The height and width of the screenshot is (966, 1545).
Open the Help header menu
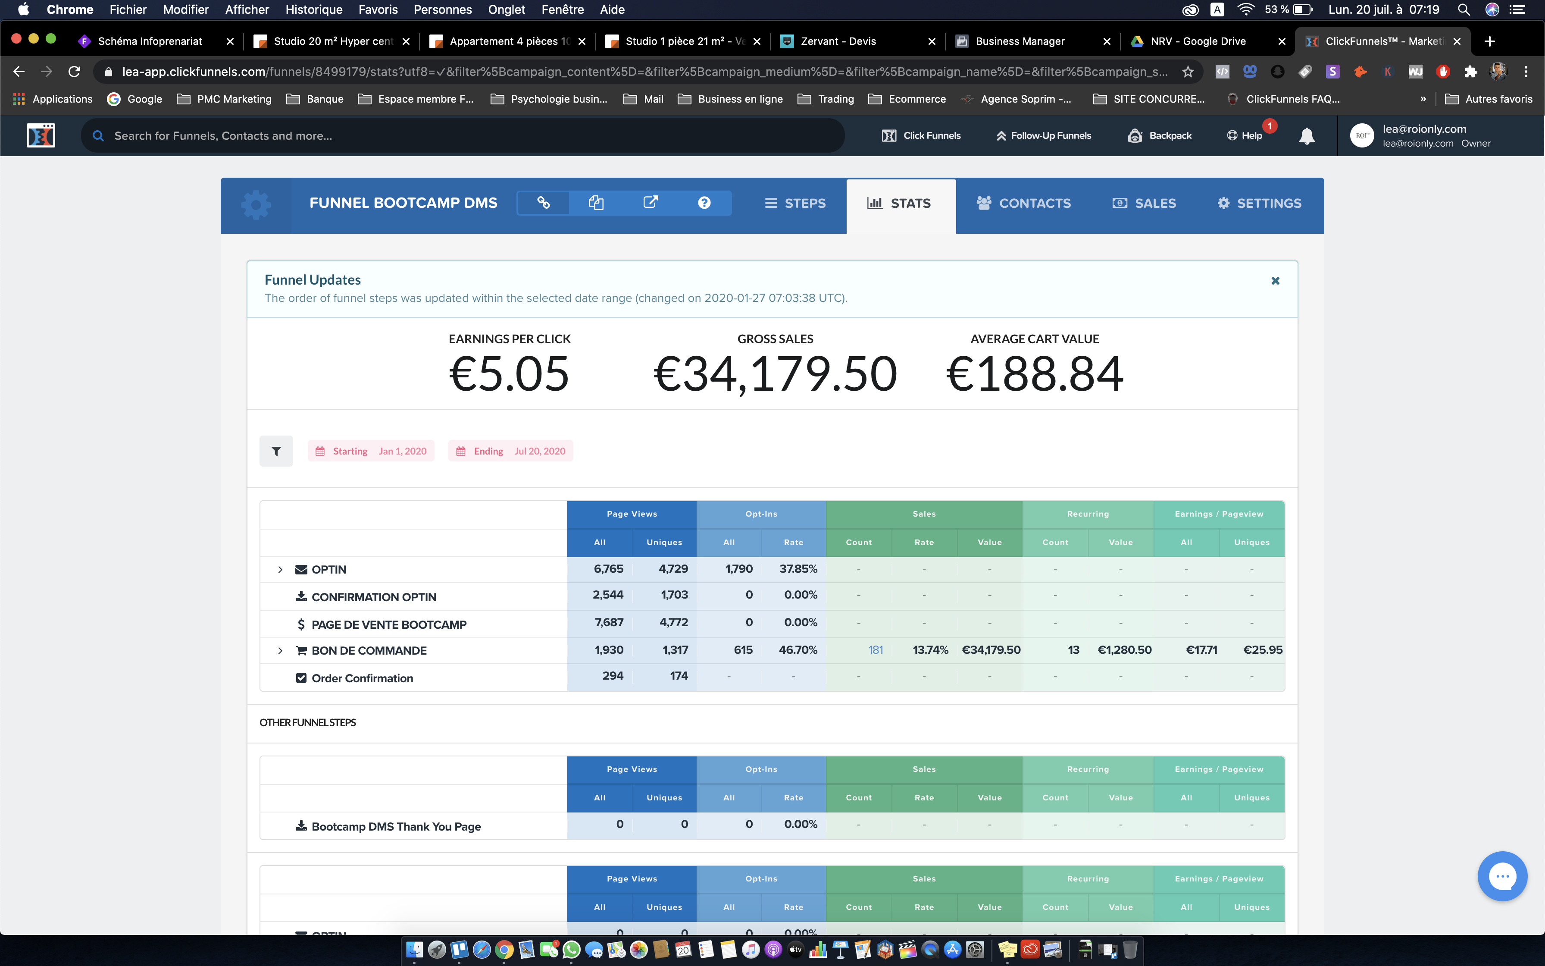coord(1245,135)
